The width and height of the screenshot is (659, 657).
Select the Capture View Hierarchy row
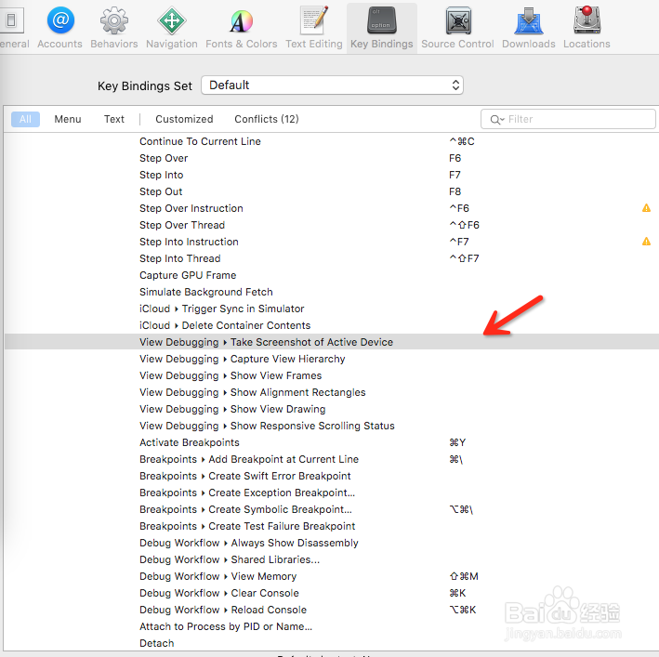[x=331, y=359]
